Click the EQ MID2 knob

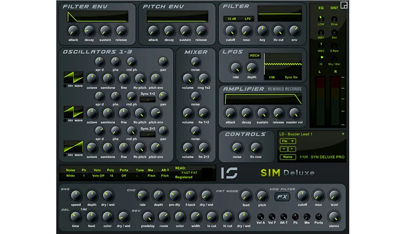click(321, 45)
